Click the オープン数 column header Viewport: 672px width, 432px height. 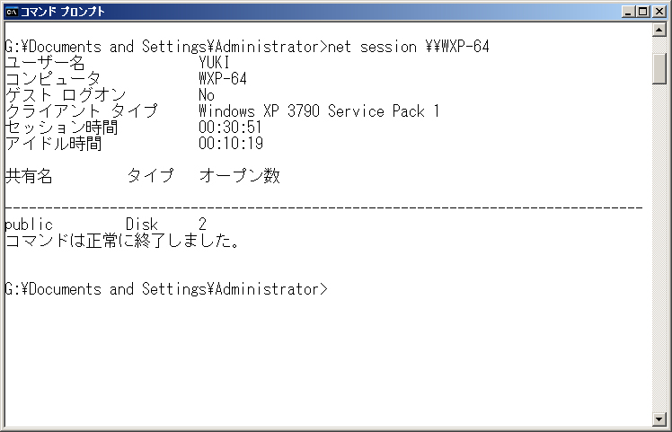[x=240, y=176]
